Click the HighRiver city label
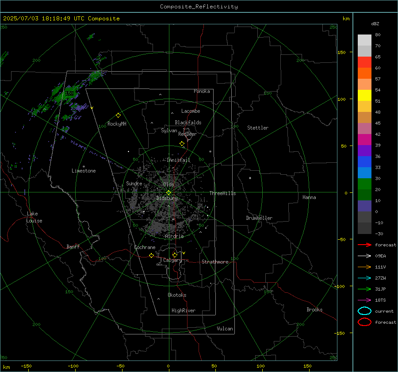398x372 pixels. 184,311
